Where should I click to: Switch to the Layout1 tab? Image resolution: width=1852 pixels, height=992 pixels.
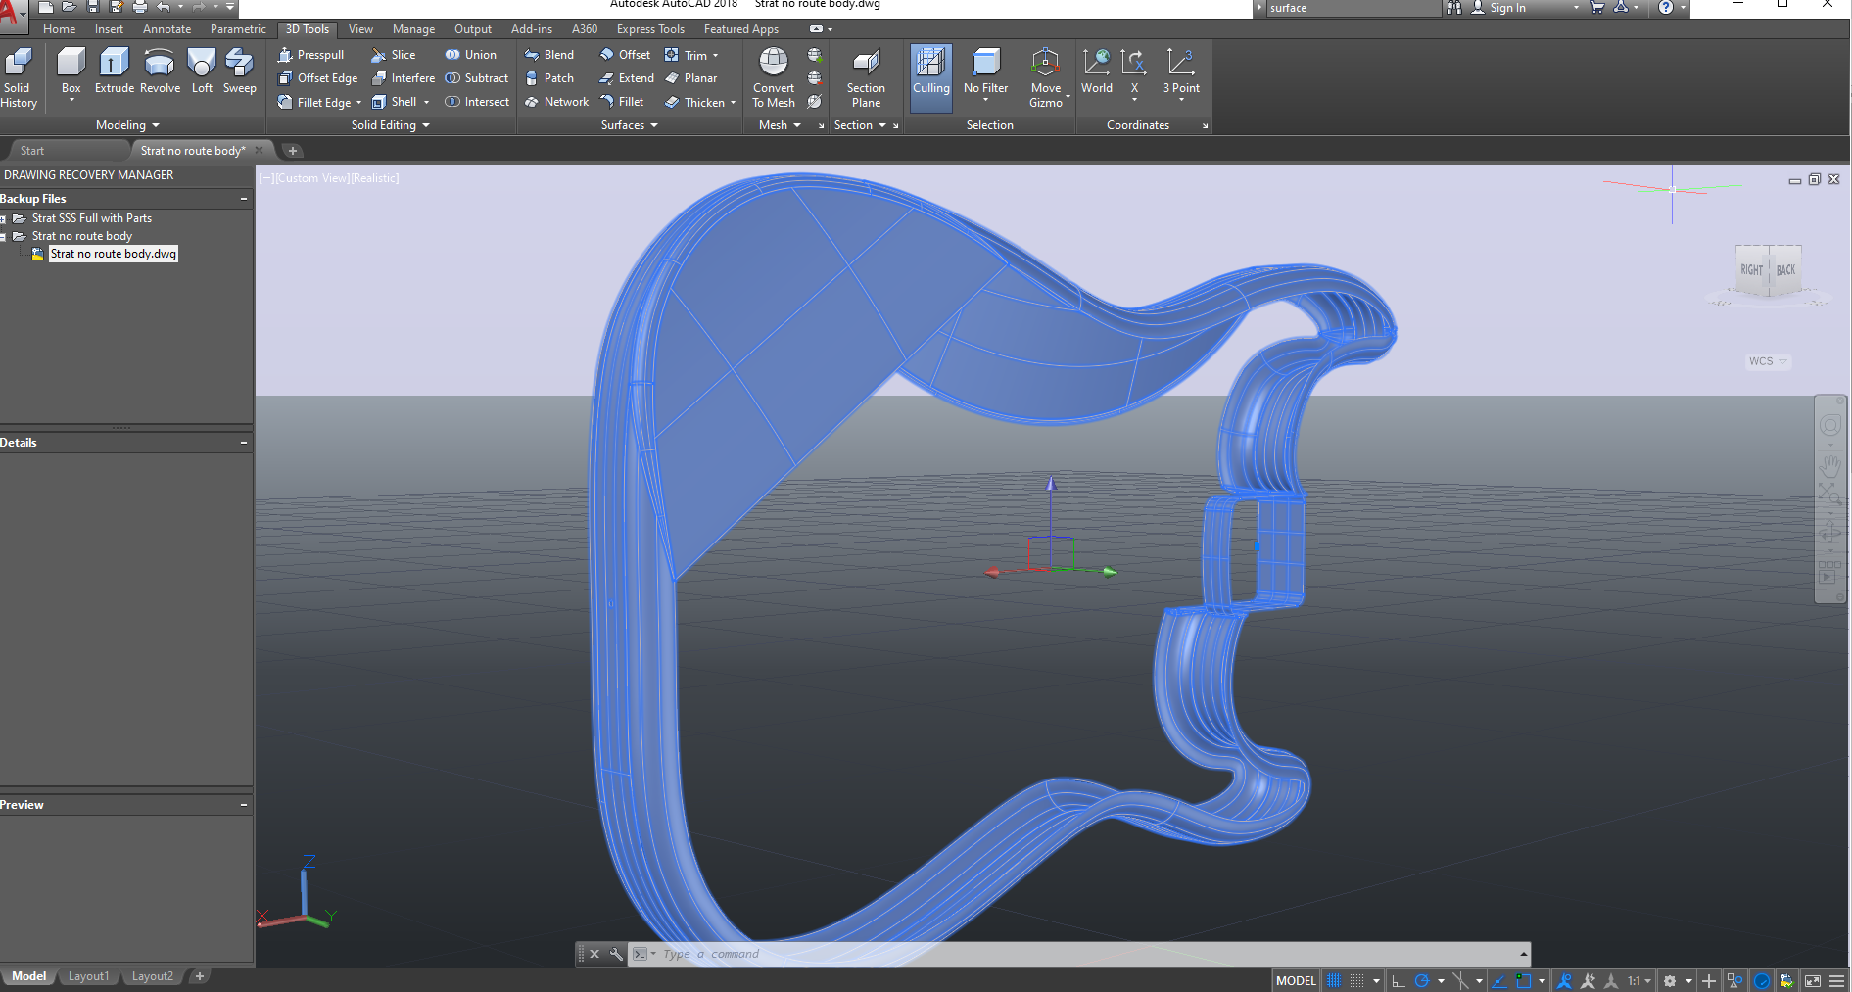[x=88, y=975]
